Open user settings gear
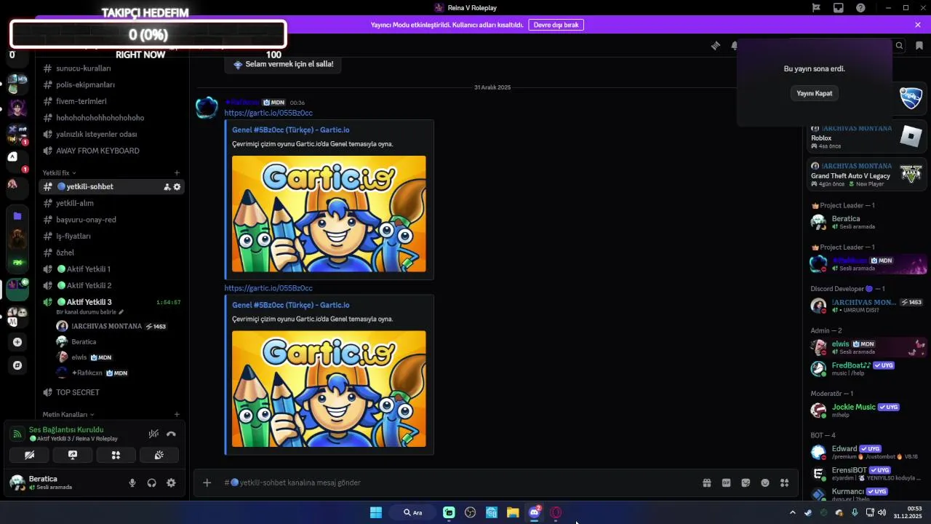 171,483
